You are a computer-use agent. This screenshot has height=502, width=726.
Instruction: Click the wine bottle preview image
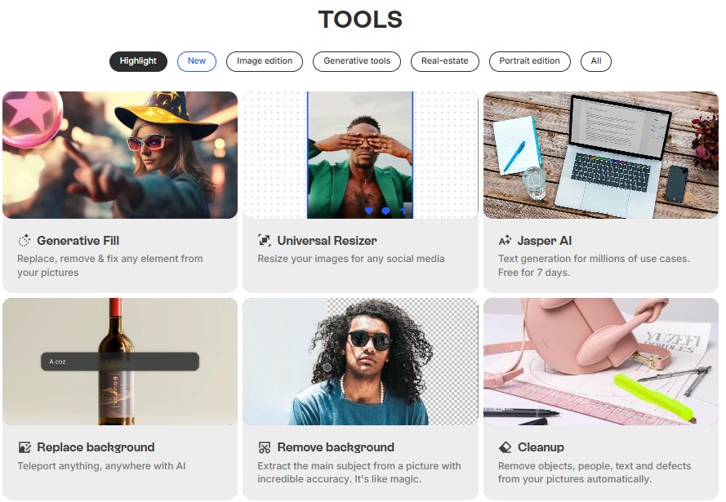[x=120, y=362]
